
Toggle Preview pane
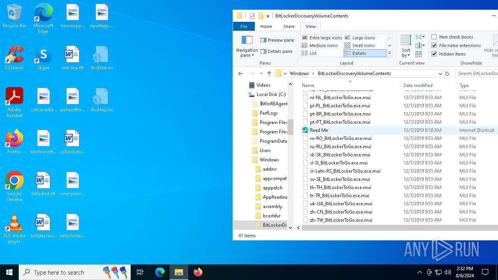(277, 40)
